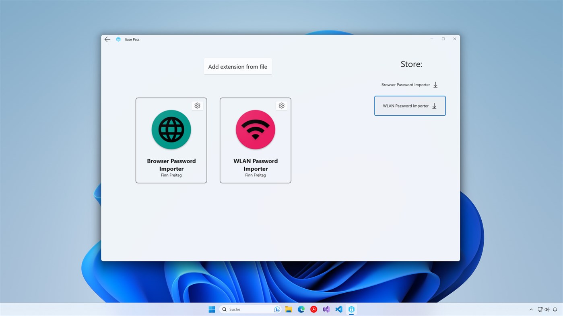This screenshot has width=563, height=316.
Task: Open settings for WLAN Password Importer
Action: 281,105
